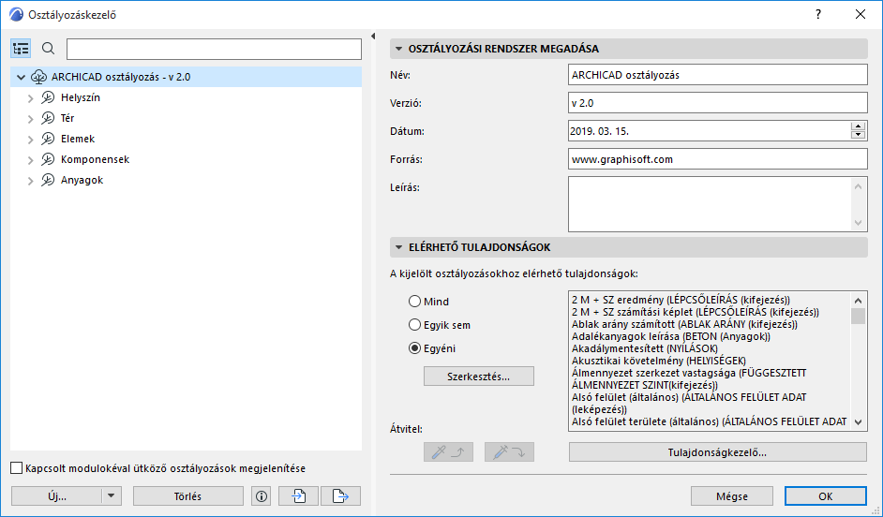Select the Mind radio button
Screen dimensions: 883x517
(x=415, y=302)
